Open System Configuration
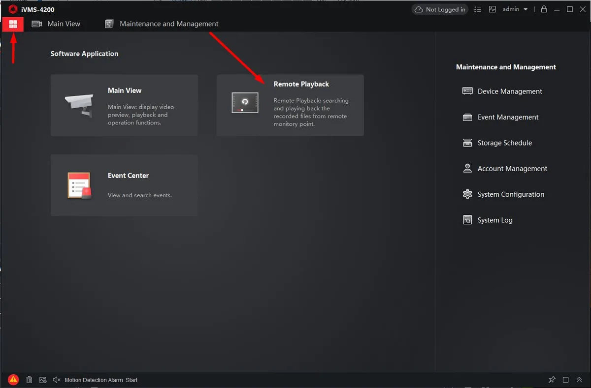 point(503,194)
